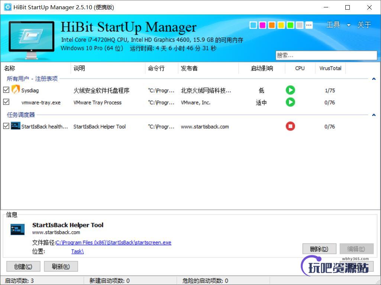Collapse the 所有用户 - 注册表项 group

[x=374, y=79]
